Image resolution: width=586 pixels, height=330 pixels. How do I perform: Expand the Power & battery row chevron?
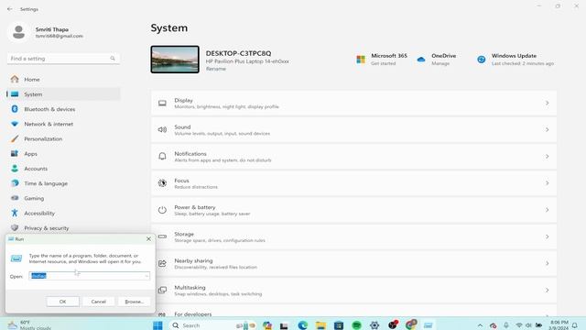(548, 210)
